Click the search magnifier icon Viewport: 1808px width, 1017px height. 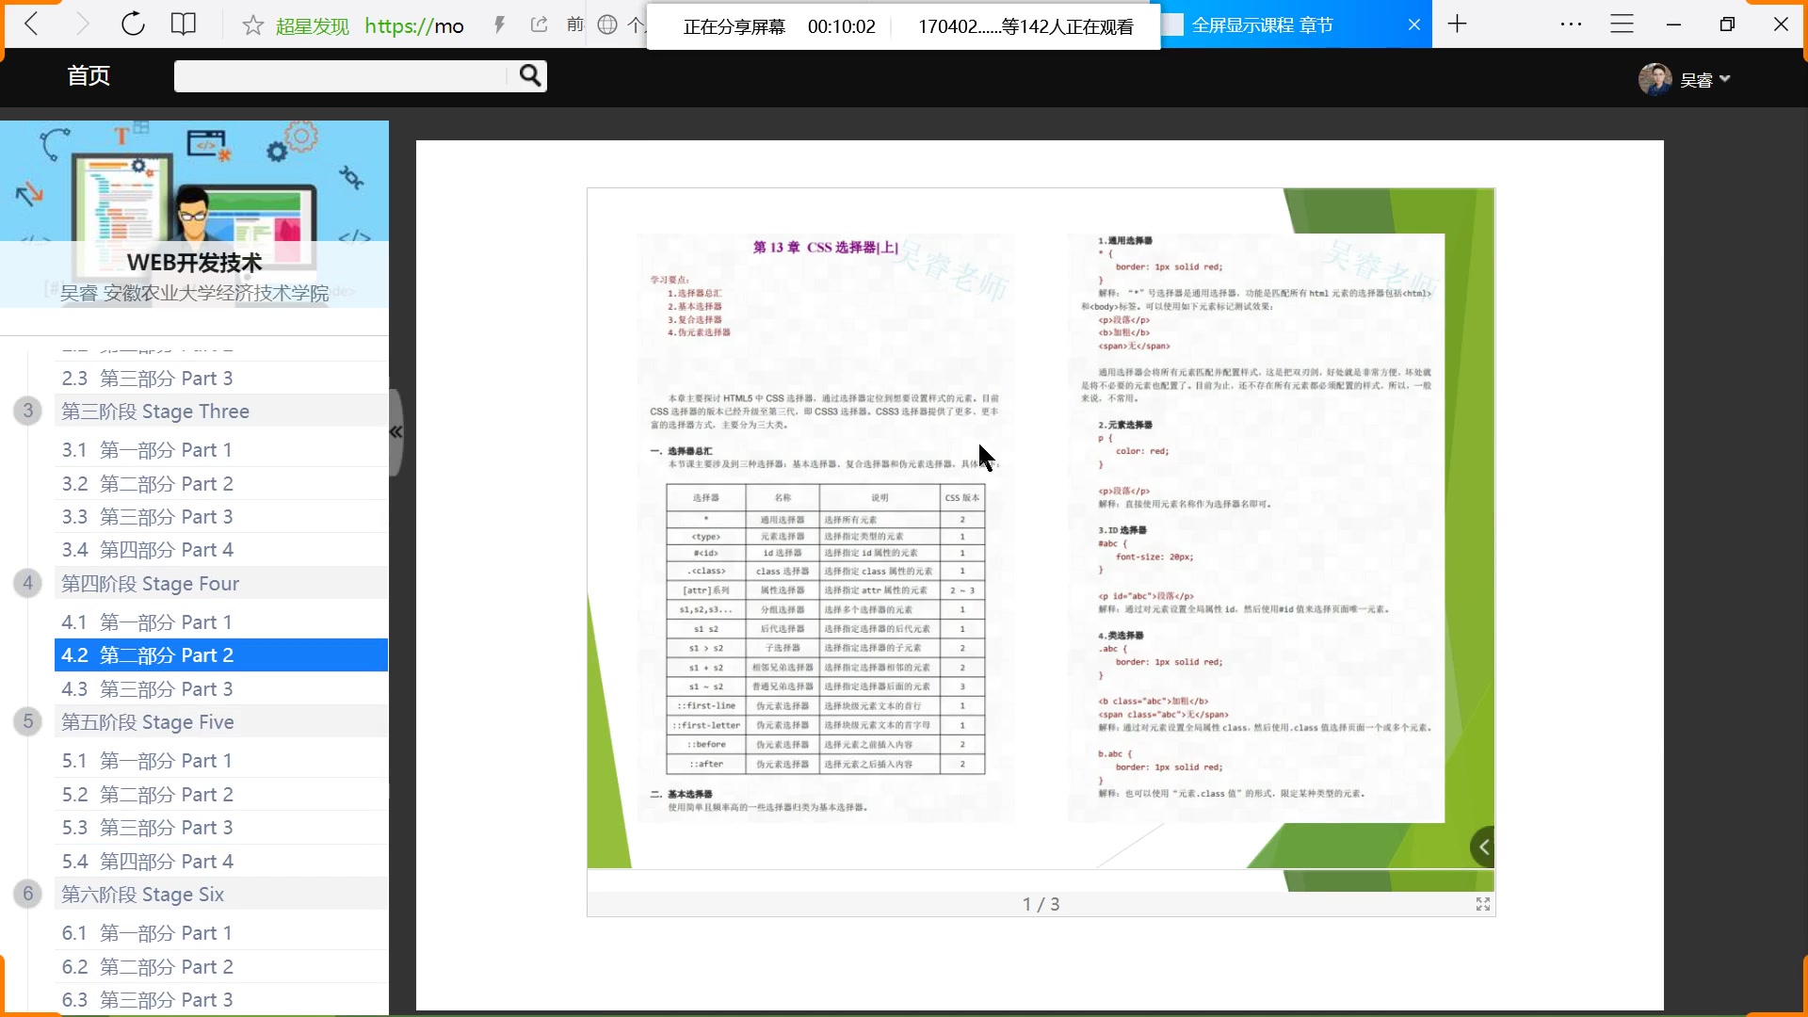(530, 75)
